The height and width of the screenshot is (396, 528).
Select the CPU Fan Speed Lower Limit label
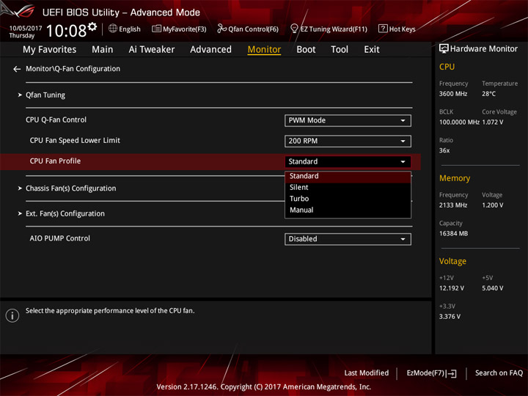tap(75, 140)
